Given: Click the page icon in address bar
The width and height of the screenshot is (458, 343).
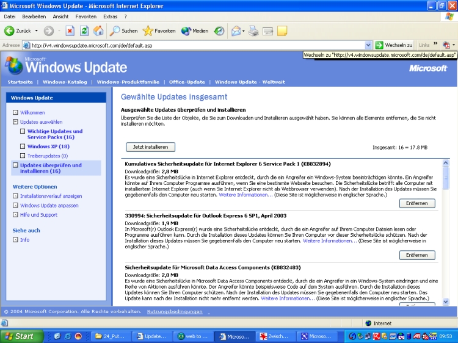Looking at the screenshot, I should [x=26, y=45].
